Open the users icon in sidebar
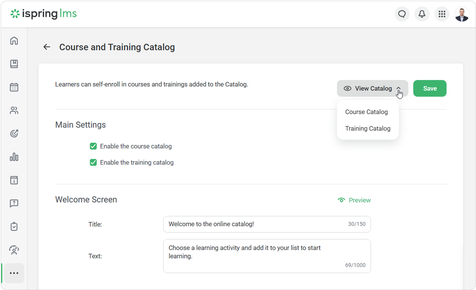Image resolution: width=476 pixels, height=290 pixels. pyautogui.click(x=14, y=111)
